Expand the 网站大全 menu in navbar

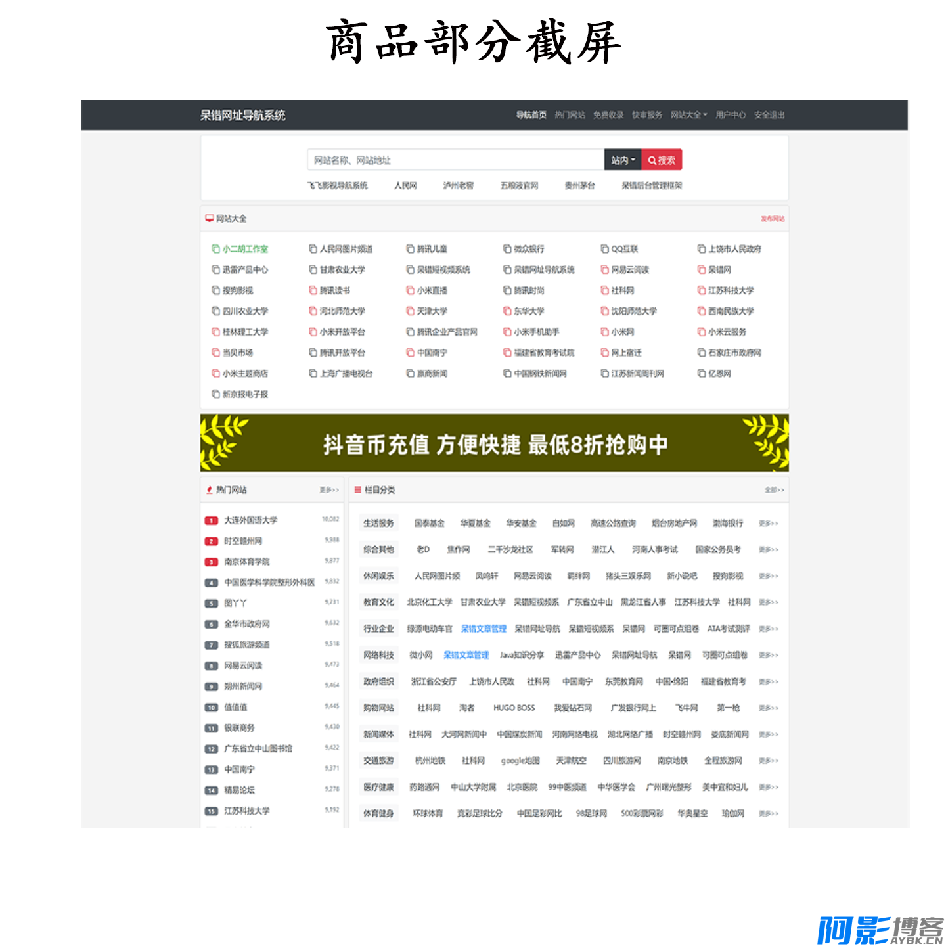coord(688,115)
